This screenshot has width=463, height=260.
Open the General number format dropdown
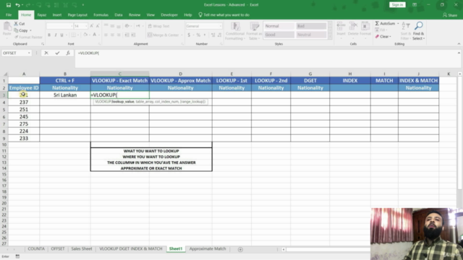click(220, 26)
